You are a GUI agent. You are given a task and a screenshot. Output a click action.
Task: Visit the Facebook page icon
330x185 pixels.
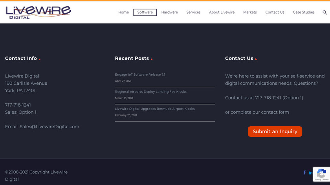click(x=304, y=172)
